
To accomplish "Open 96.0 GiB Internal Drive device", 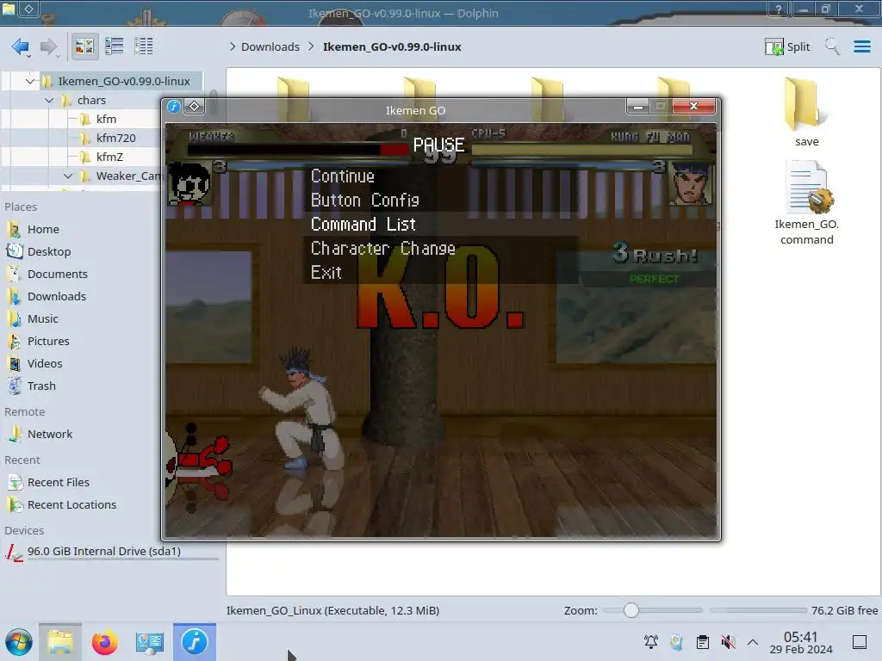I will 103,552.
